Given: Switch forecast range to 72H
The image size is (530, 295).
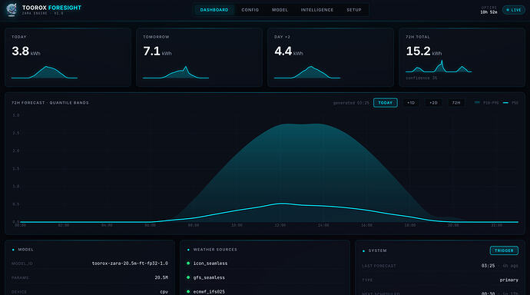Looking at the screenshot, I should pos(456,103).
